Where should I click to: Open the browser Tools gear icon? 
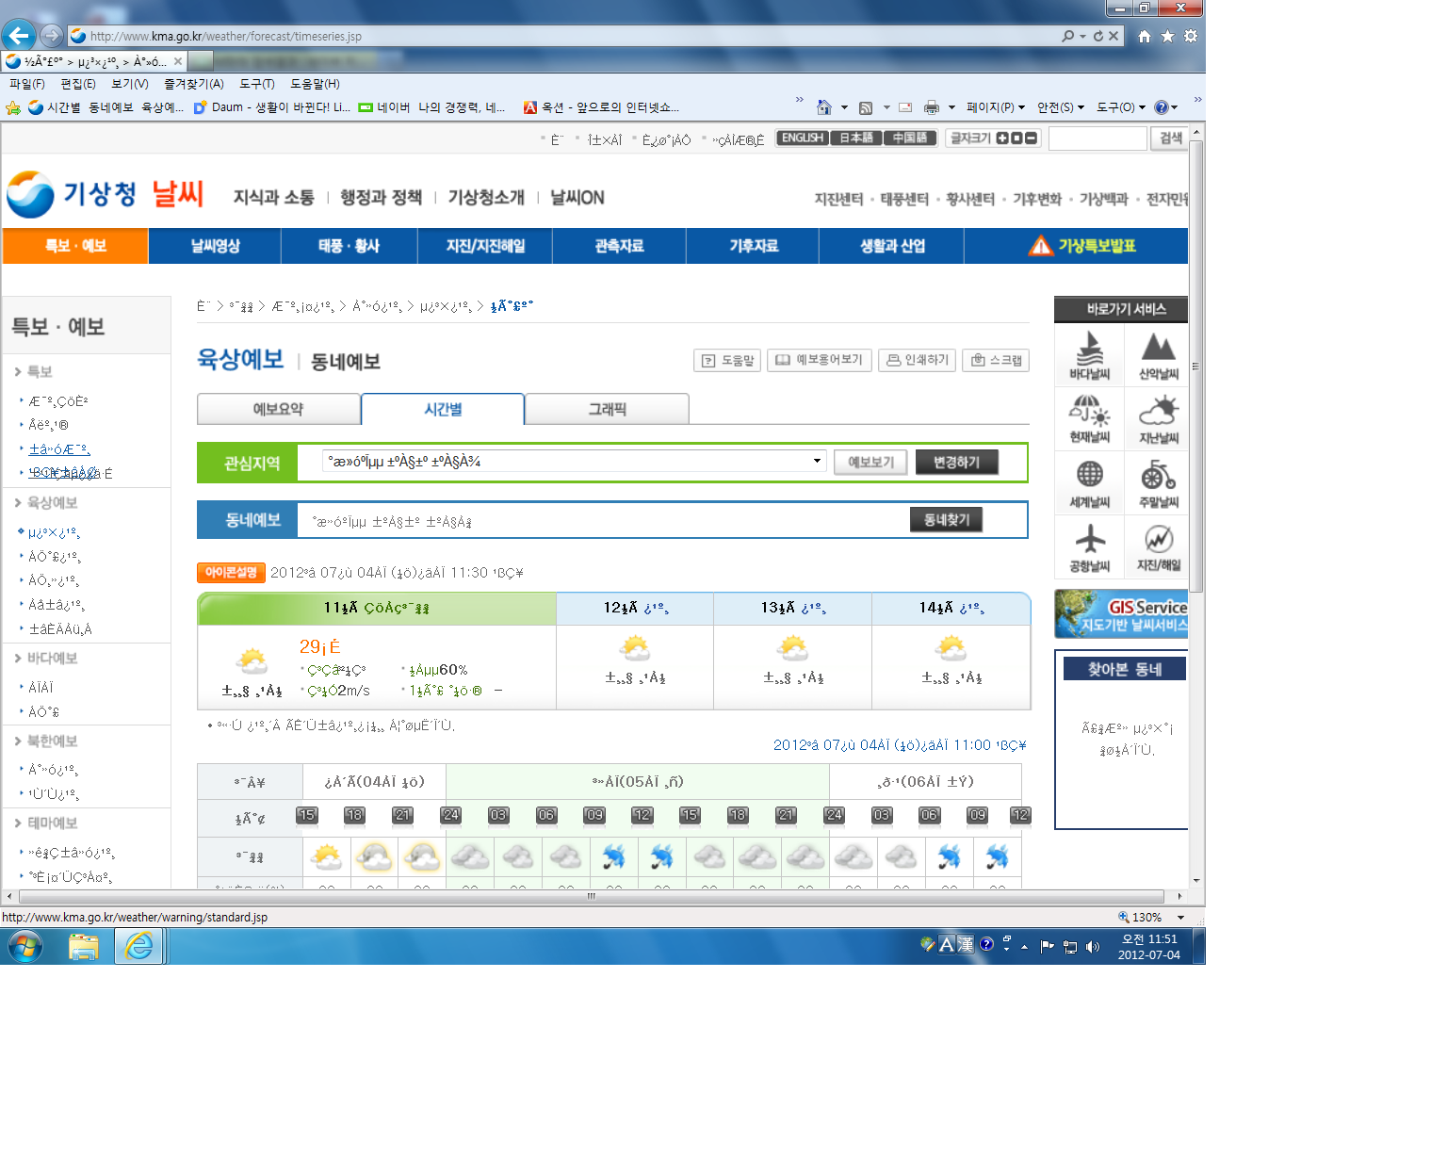[x=1191, y=36]
